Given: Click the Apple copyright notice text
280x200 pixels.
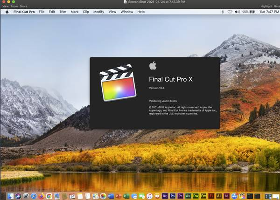Looking at the screenshot, I should click(183, 110).
